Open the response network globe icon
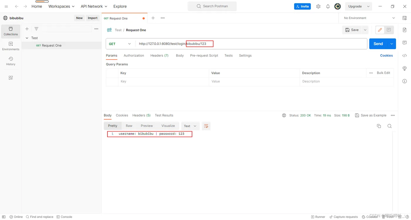The image size is (411, 220). 284,115
